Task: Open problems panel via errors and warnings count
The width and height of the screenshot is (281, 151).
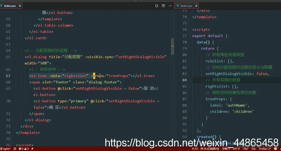Action: tap(24, 149)
